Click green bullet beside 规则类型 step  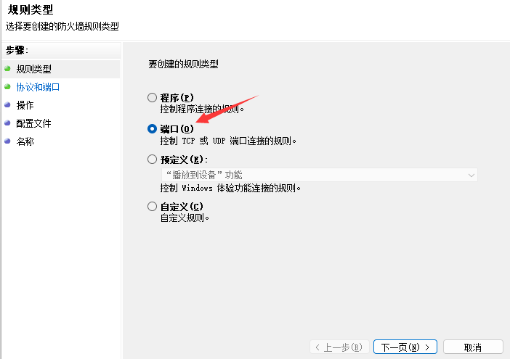click(7, 68)
